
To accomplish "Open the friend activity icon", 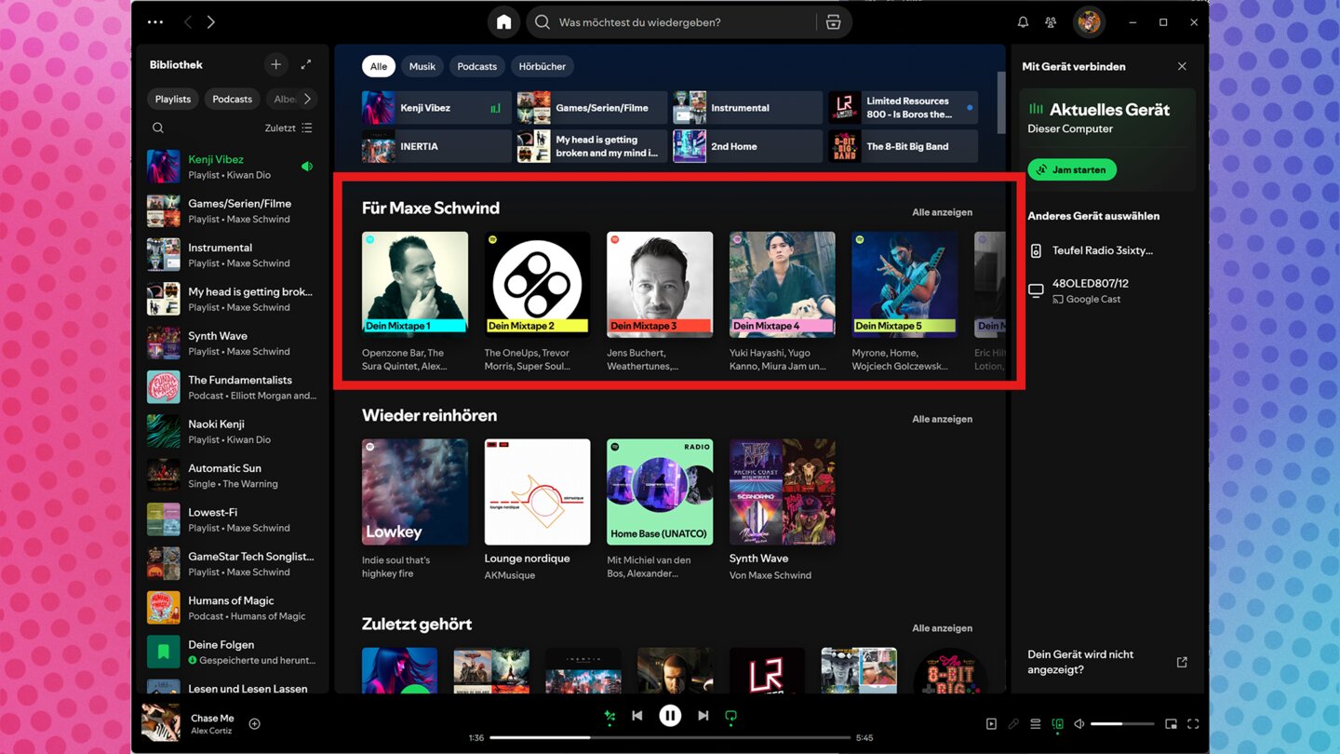I will 1051,22.
